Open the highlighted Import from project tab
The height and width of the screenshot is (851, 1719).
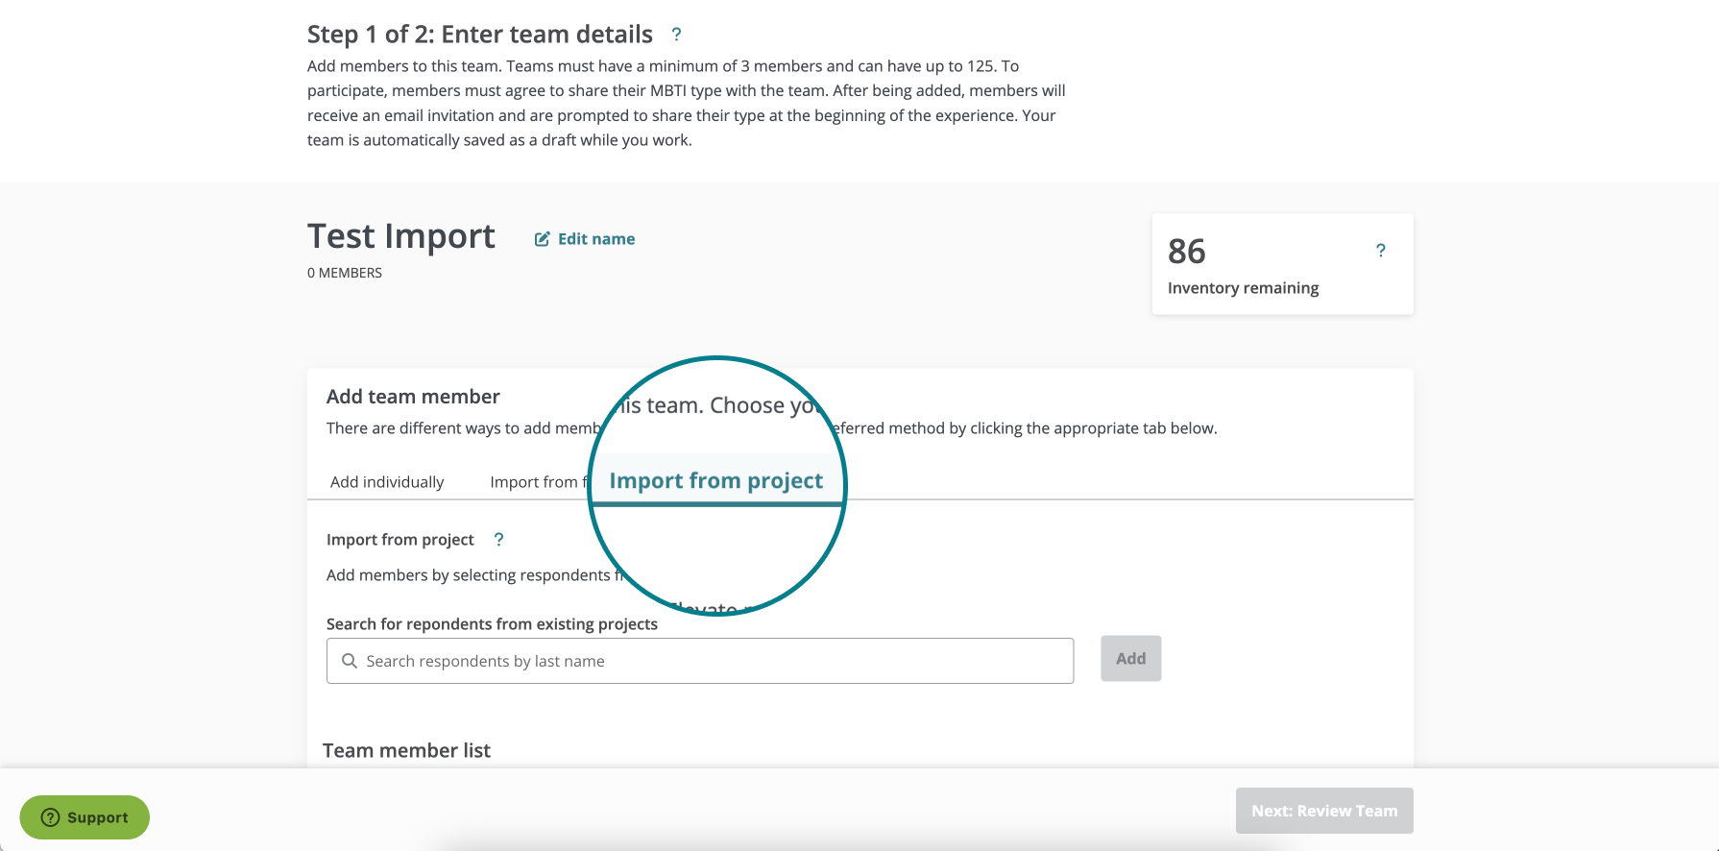click(716, 480)
